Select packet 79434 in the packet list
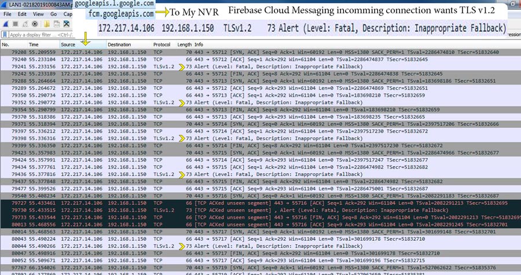 point(260,167)
